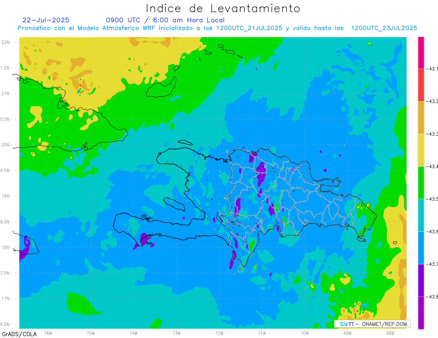Screen dimensions: 438x338
Task: Select the 74W longitude label
Action: [x=134, y=334]
